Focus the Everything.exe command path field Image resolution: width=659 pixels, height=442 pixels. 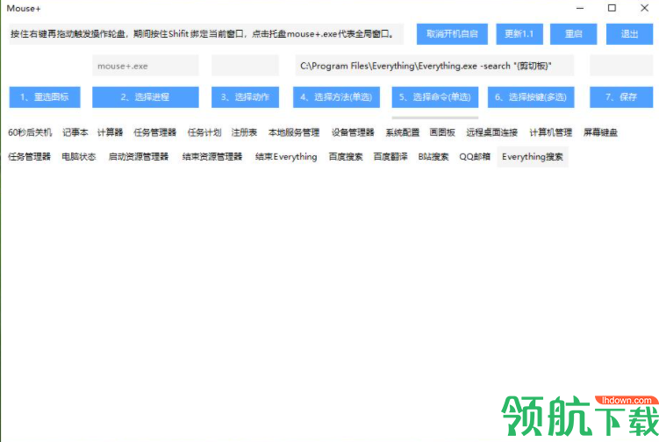[434, 66]
